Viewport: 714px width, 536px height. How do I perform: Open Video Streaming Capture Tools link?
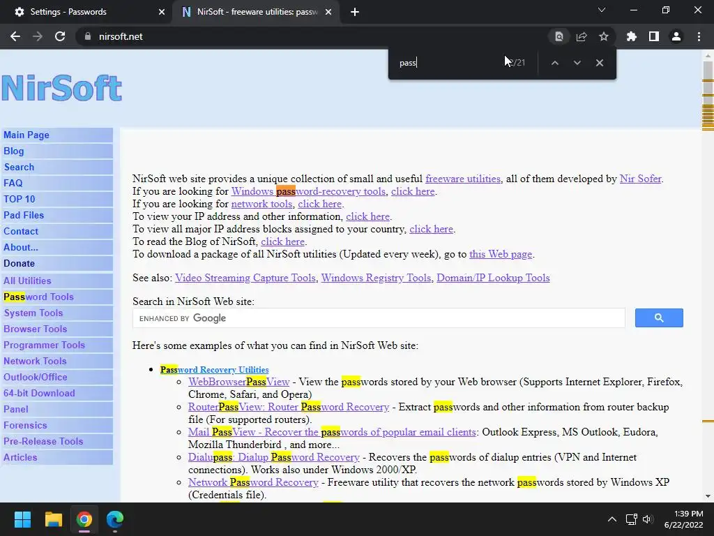click(x=245, y=278)
